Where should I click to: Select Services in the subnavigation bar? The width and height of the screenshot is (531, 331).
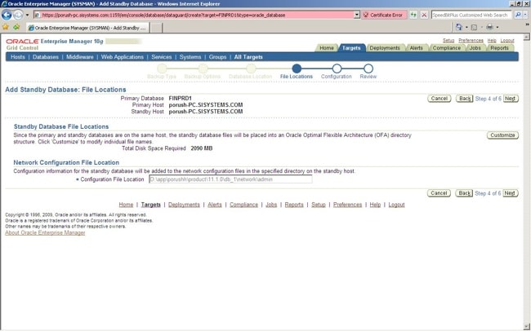click(162, 57)
